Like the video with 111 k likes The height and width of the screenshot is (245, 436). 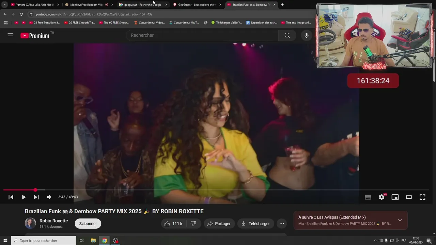[174, 224]
